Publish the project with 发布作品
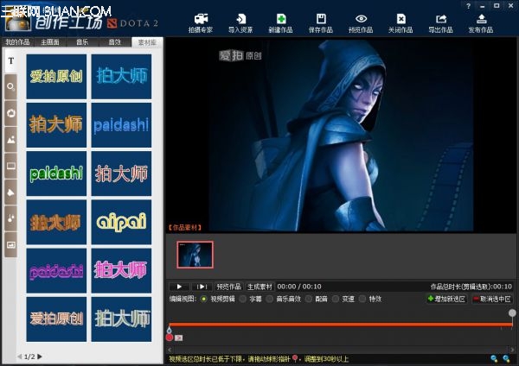Screen dimensions: 519x366 coord(481,23)
